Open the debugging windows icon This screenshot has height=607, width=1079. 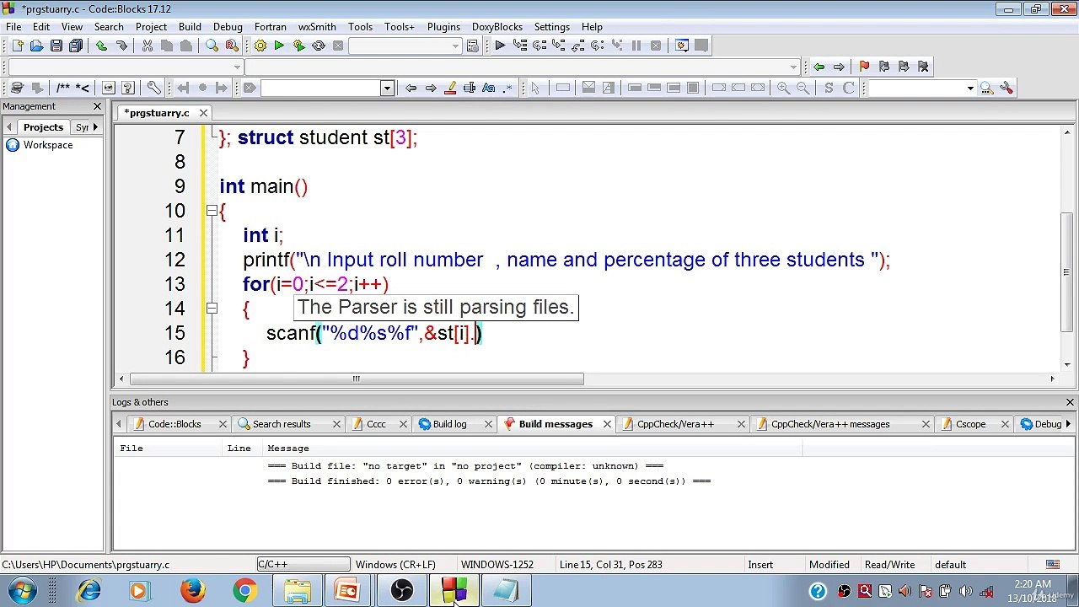[x=682, y=46]
